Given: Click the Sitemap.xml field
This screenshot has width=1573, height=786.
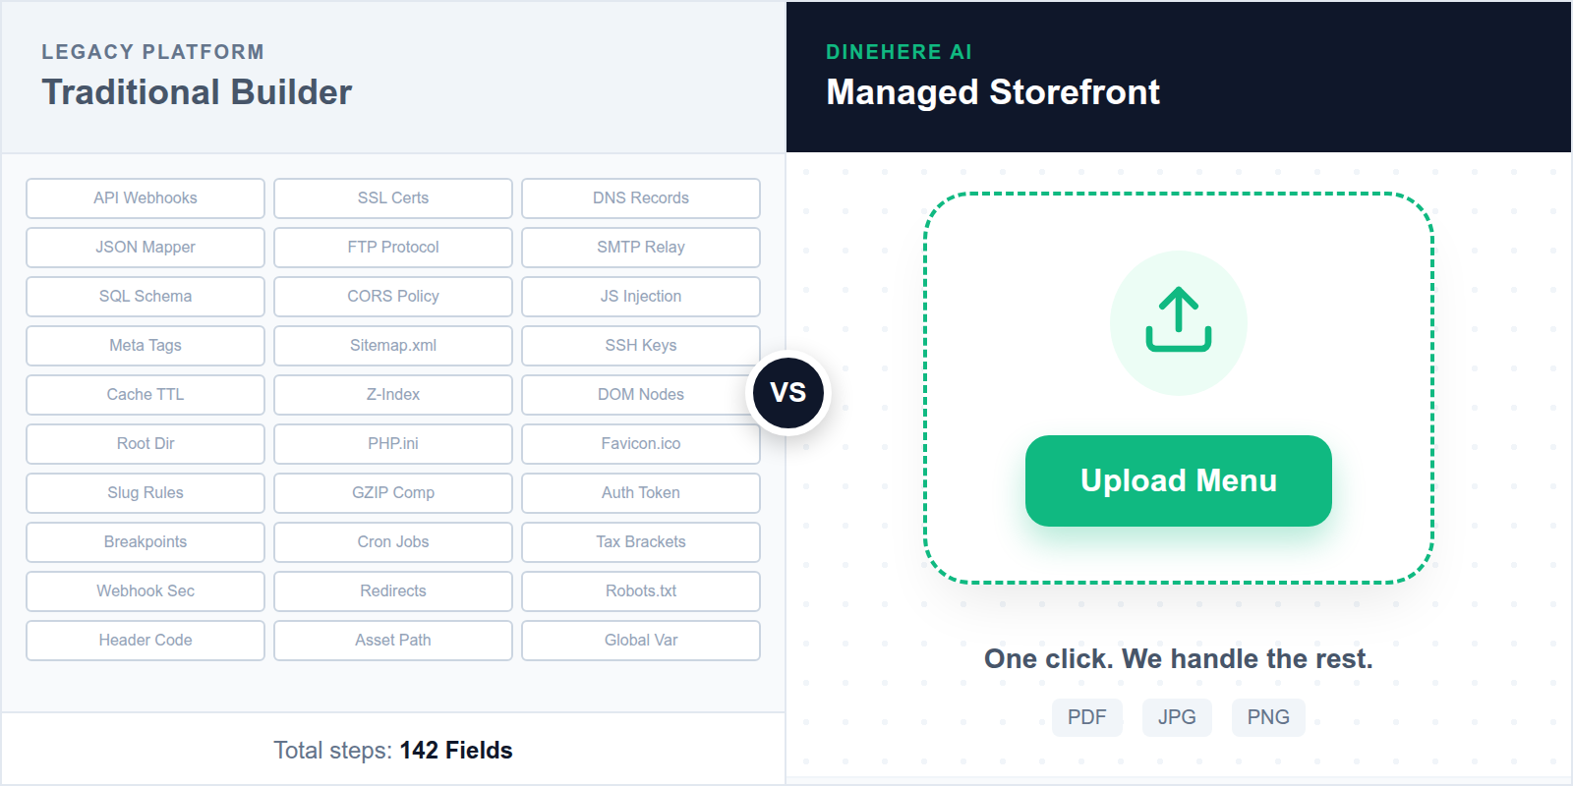Looking at the screenshot, I should click(393, 346).
